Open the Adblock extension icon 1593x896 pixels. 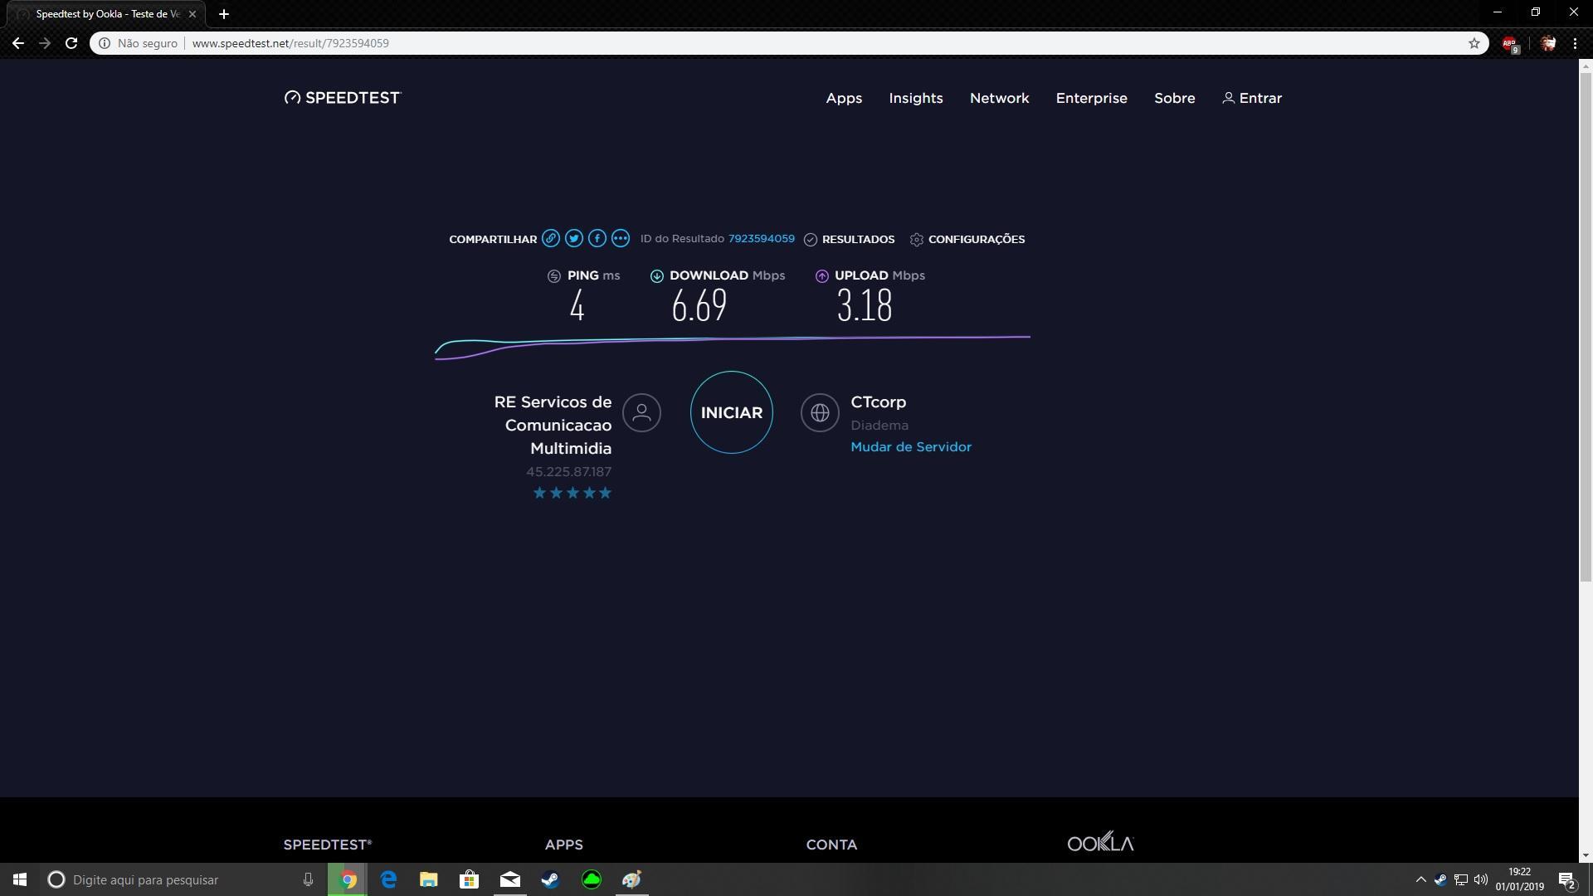[x=1510, y=44]
